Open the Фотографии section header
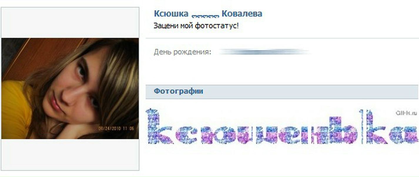The width and height of the screenshot is (419, 177). tap(282, 91)
